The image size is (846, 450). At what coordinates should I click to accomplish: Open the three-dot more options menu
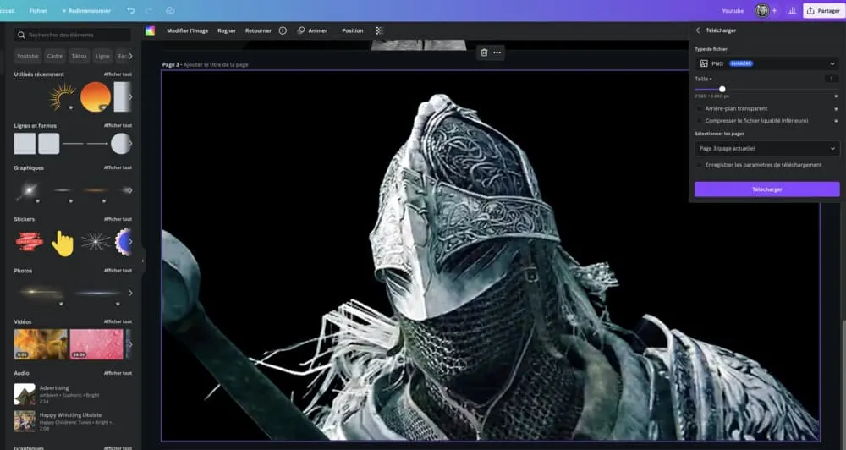497,52
